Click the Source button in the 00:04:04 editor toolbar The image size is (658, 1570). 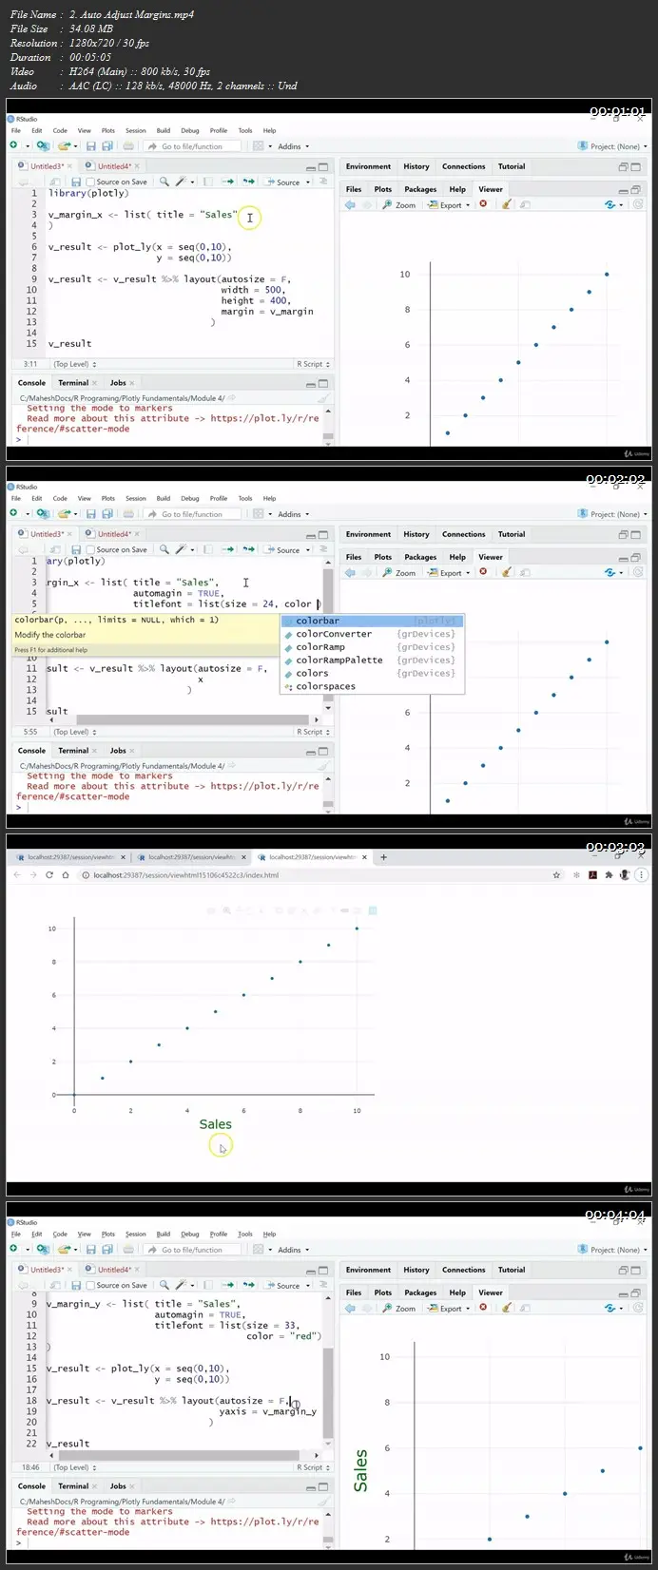(282, 1285)
